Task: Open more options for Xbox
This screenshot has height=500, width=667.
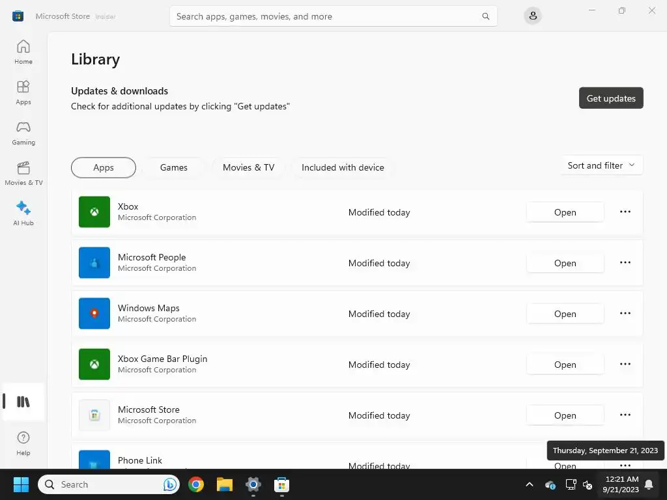Action: click(625, 212)
